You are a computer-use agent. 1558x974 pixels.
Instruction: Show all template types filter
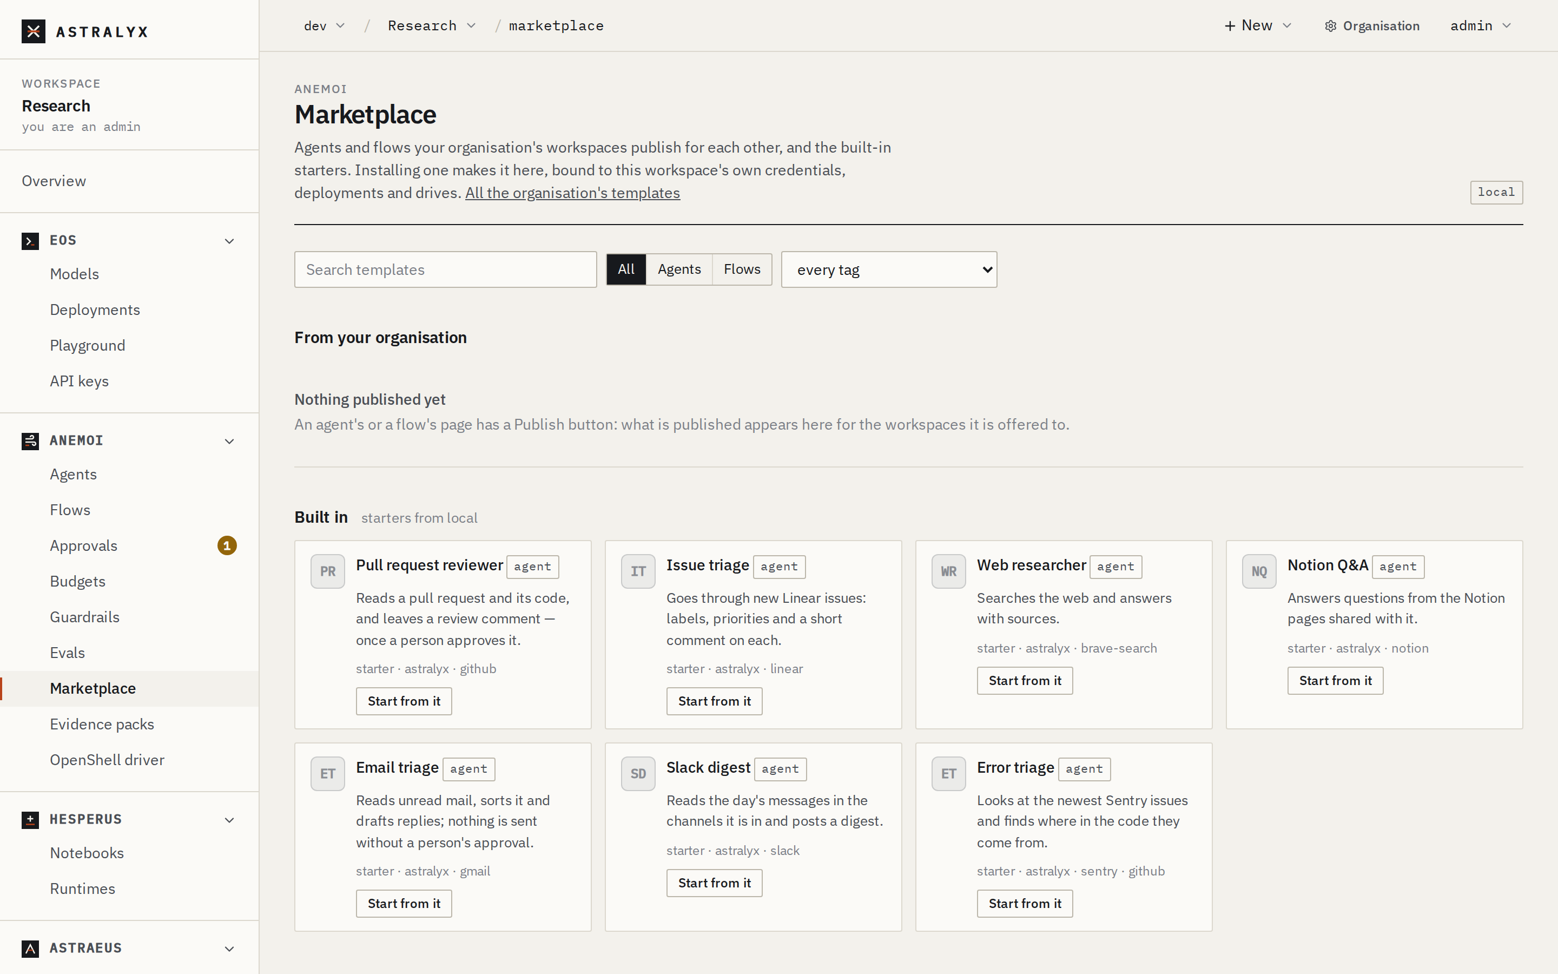click(626, 269)
